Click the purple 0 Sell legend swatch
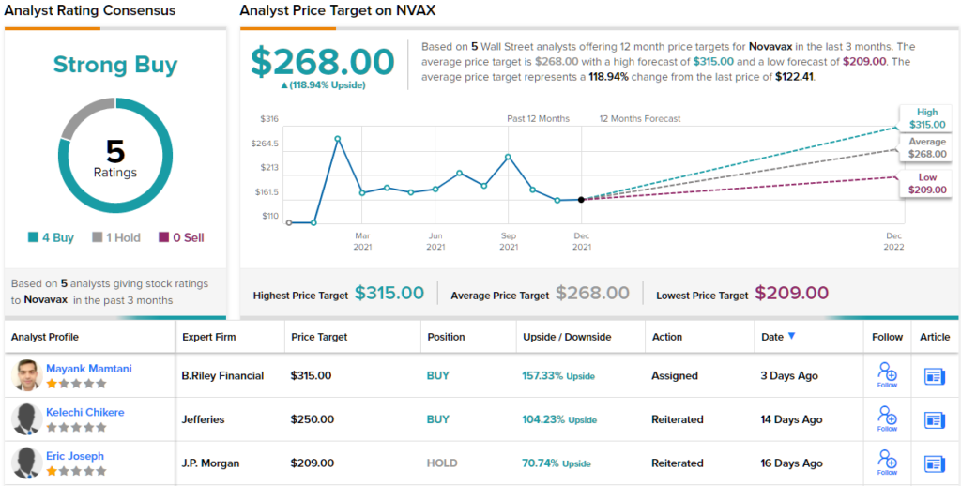The height and width of the screenshot is (486, 961). 163,237
